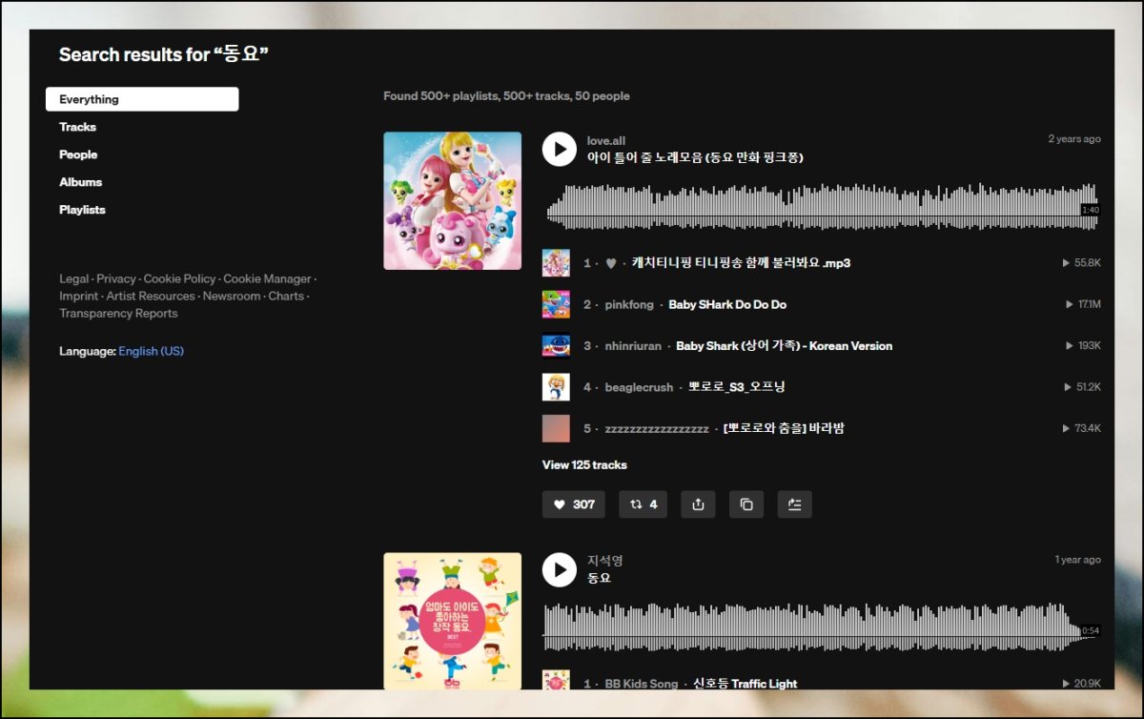Open the 아이 틀어 줄 노래모음 playlist title
The width and height of the screenshot is (1144, 719).
pyautogui.click(x=695, y=157)
